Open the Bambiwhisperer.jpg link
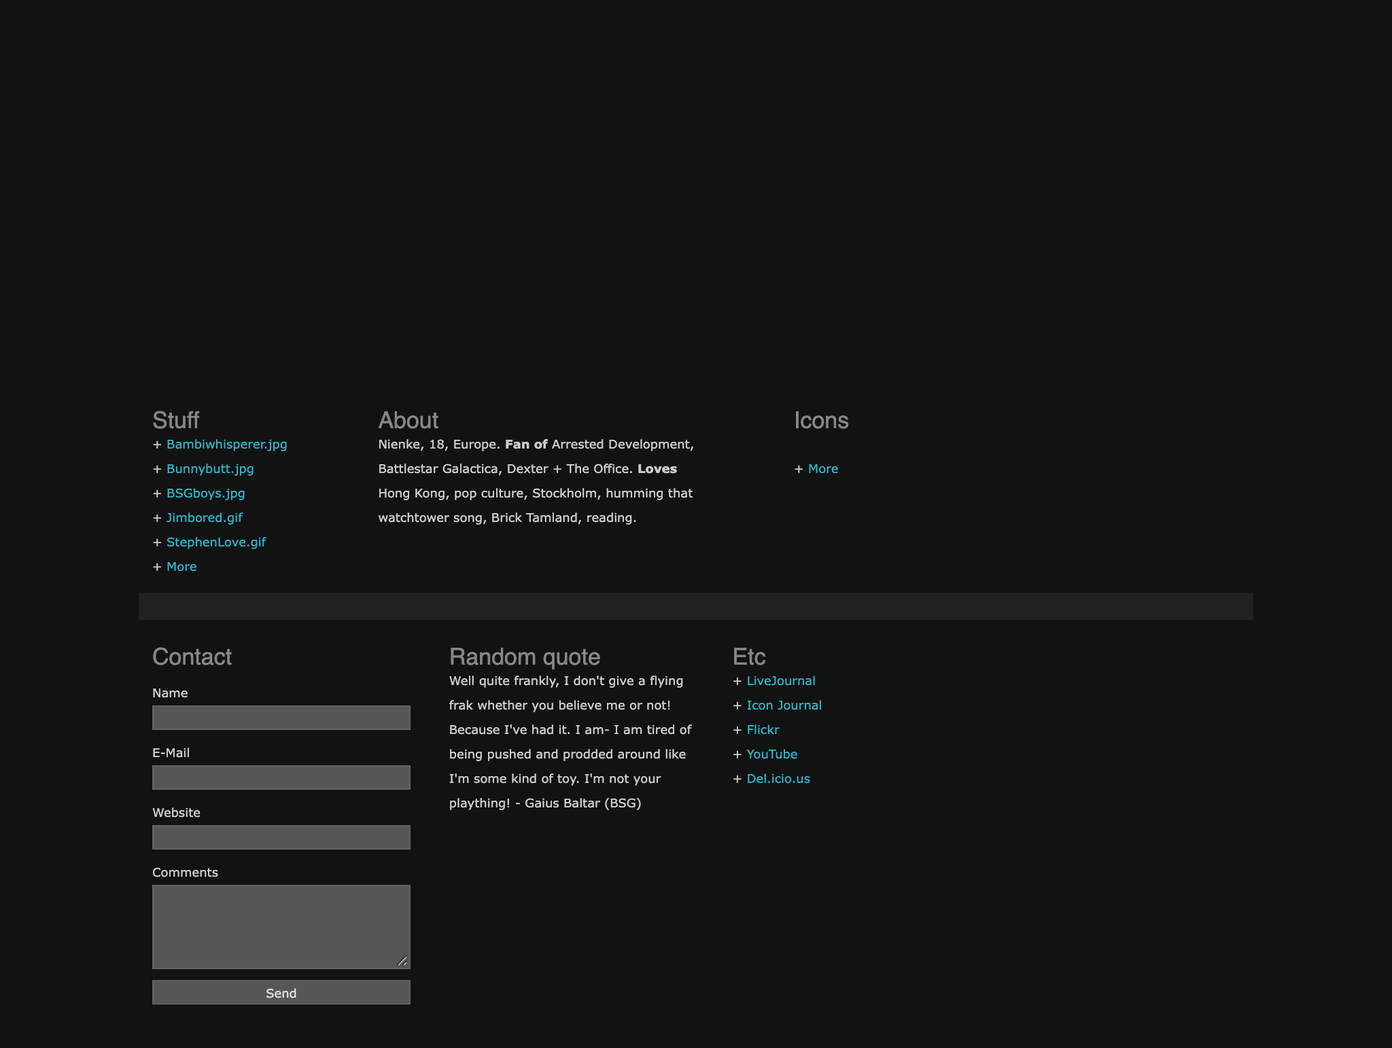Screen dimensions: 1392x1048 226,444
